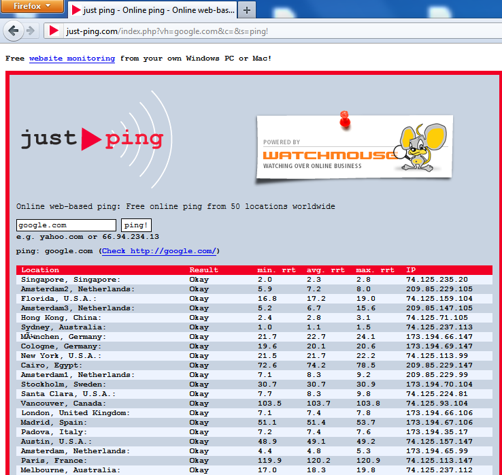Viewport: 502px width, 475px height.
Task: Click the max. rrt column header
Action: pos(375,270)
